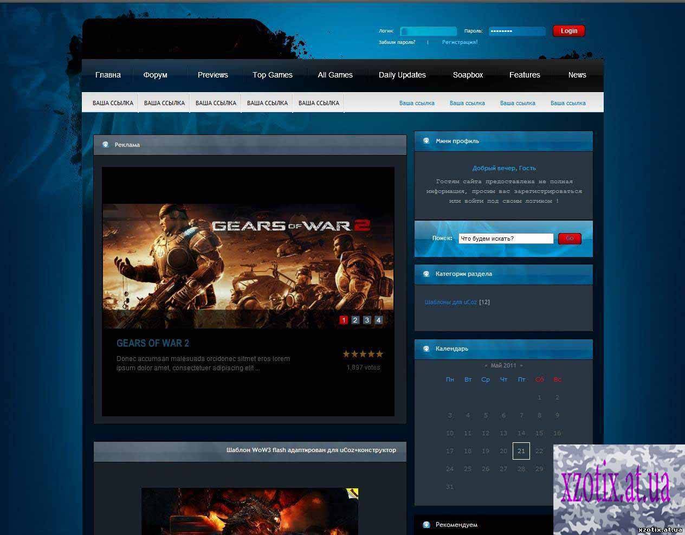Open the third blue Ваша ссылка link

coord(518,103)
